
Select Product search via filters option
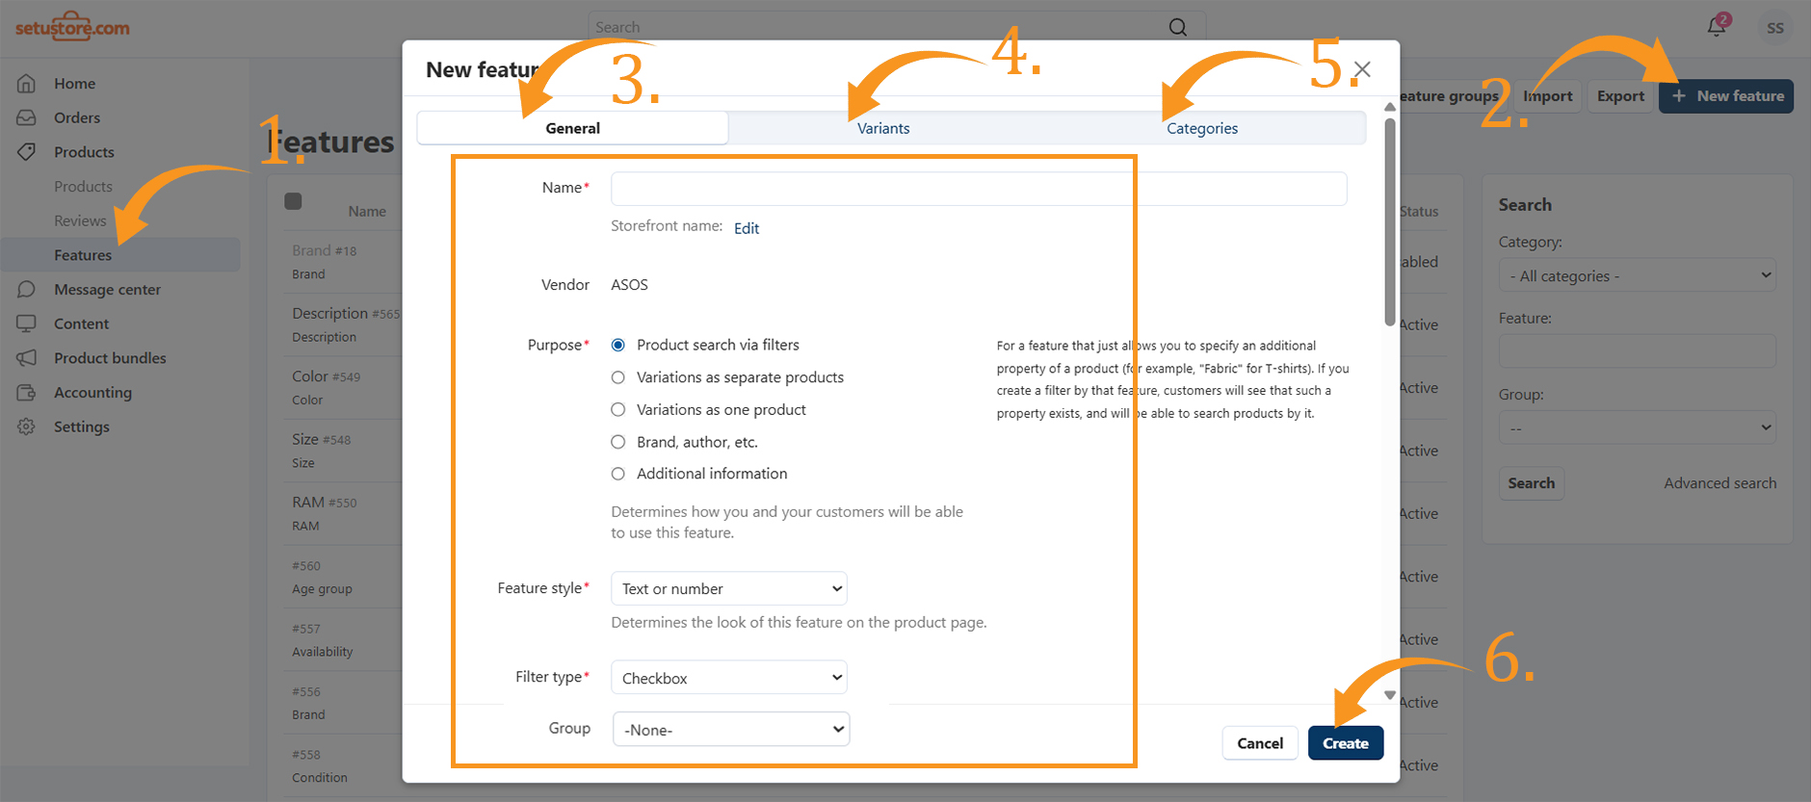pyautogui.click(x=618, y=345)
